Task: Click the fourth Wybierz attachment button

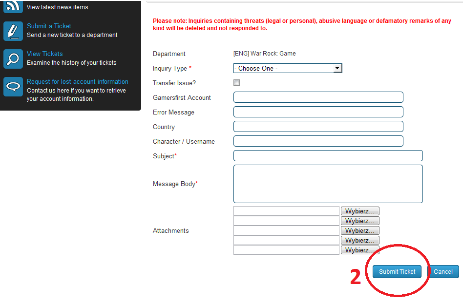Action: [x=360, y=240]
